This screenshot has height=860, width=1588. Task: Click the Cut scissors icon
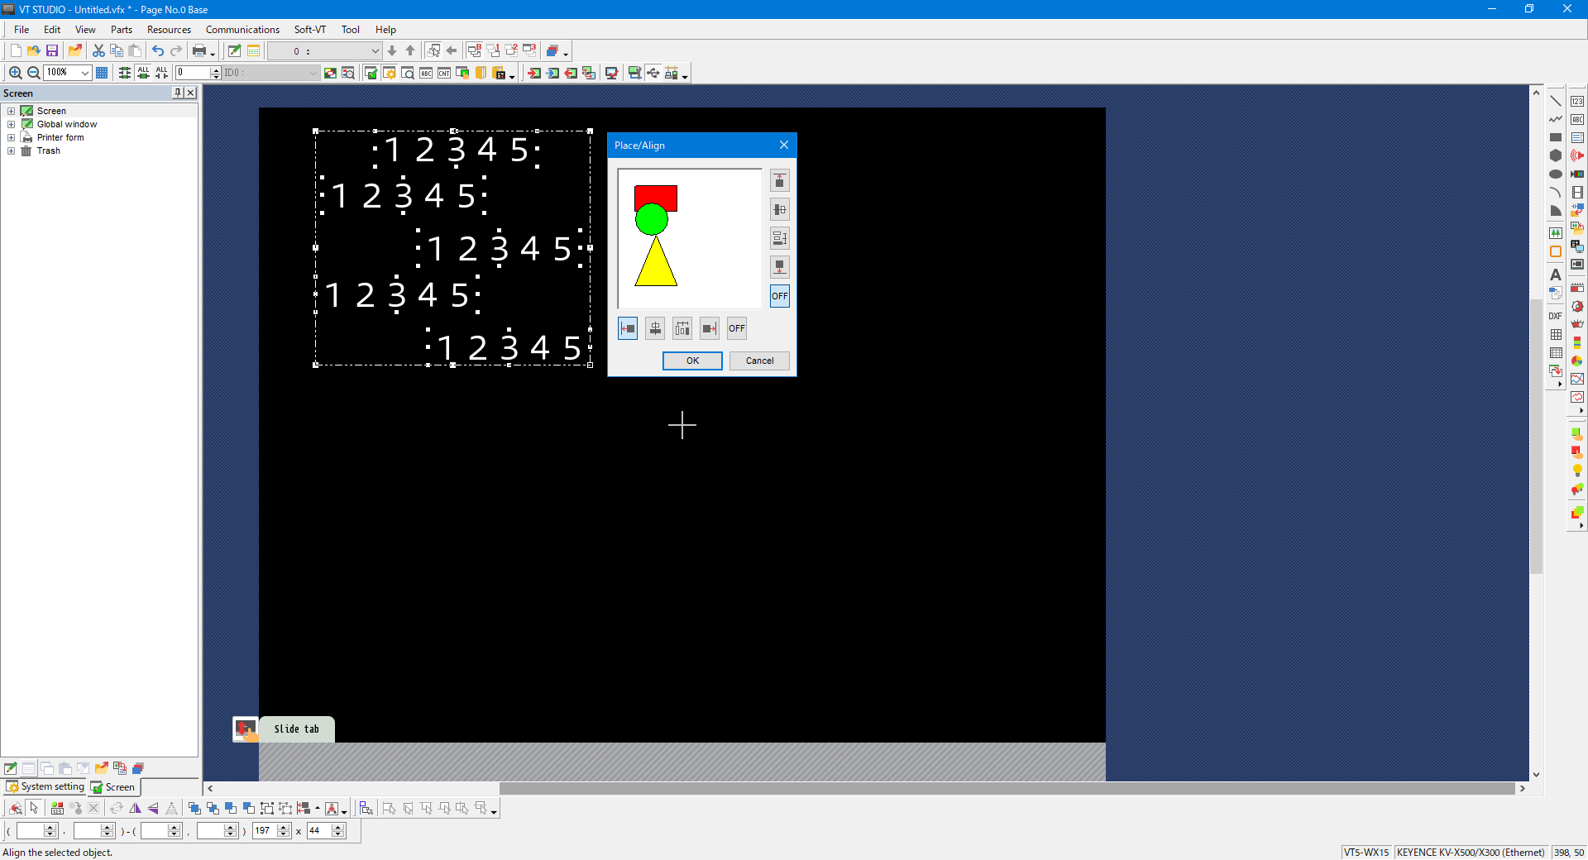98,51
